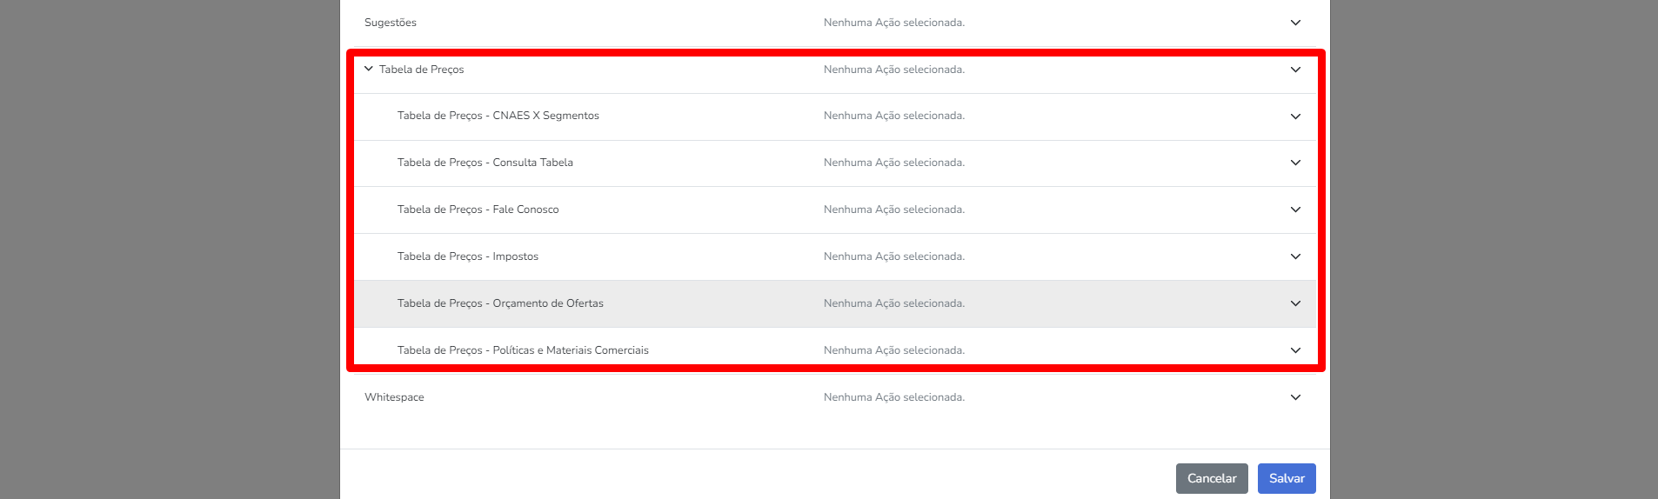Click the Salvar button
1658x499 pixels.
tap(1286, 478)
